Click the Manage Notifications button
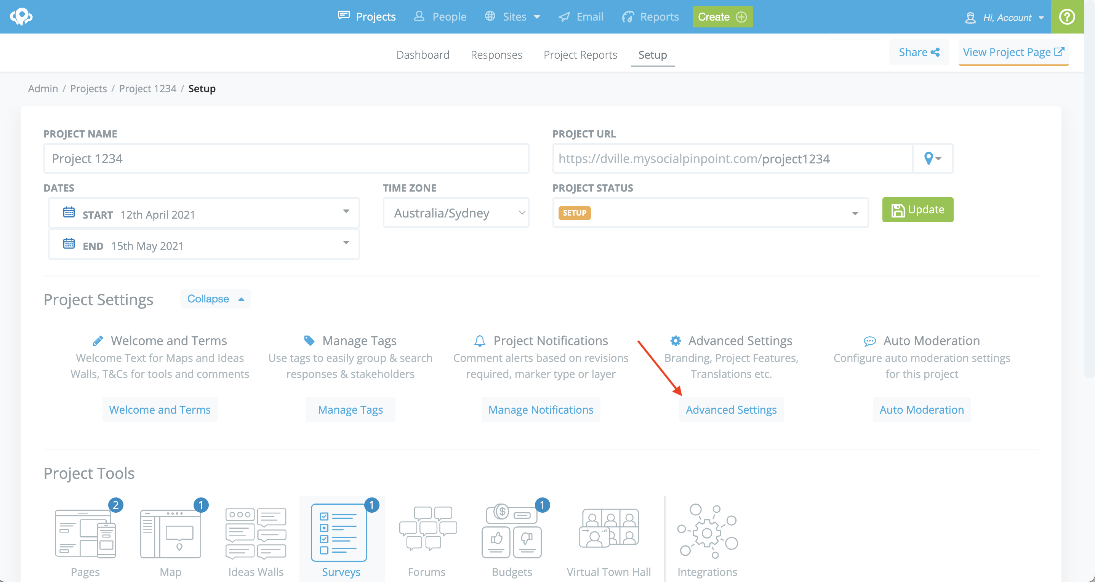 [x=541, y=409]
